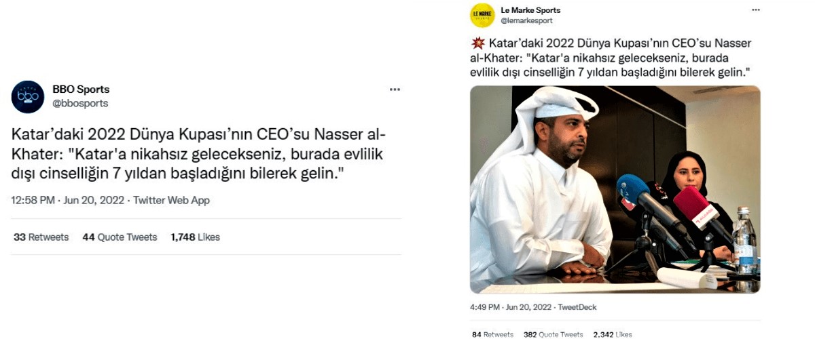The height and width of the screenshot is (339, 815).
Task: Open the press conference photo in the tweet
Action: click(615, 190)
